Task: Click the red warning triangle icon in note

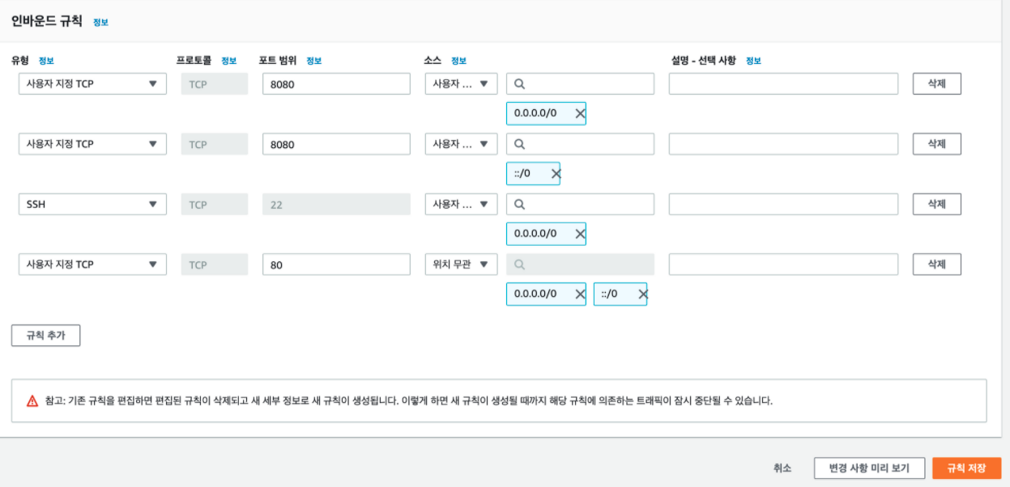Action: coord(32,400)
